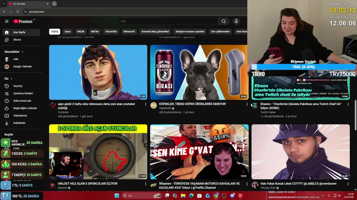The image size is (357, 200).
Task: Focus the Ara search input field
Action: [168, 21]
